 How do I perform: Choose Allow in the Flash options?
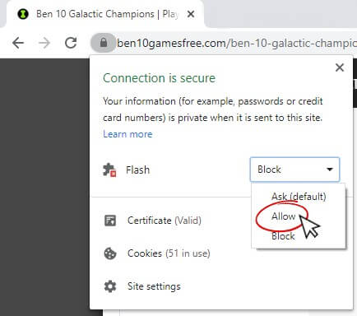pyautogui.click(x=283, y=216)
